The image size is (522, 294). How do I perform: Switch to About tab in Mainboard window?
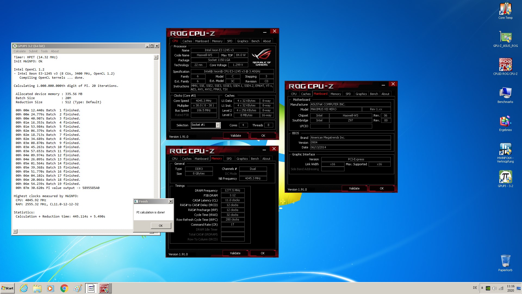click(x=386, y=94)
